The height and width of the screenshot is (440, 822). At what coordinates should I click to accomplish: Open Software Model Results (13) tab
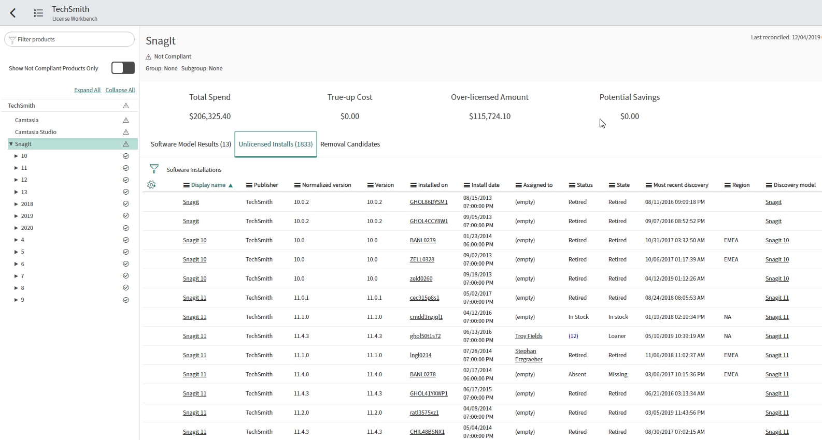(191, 144)
